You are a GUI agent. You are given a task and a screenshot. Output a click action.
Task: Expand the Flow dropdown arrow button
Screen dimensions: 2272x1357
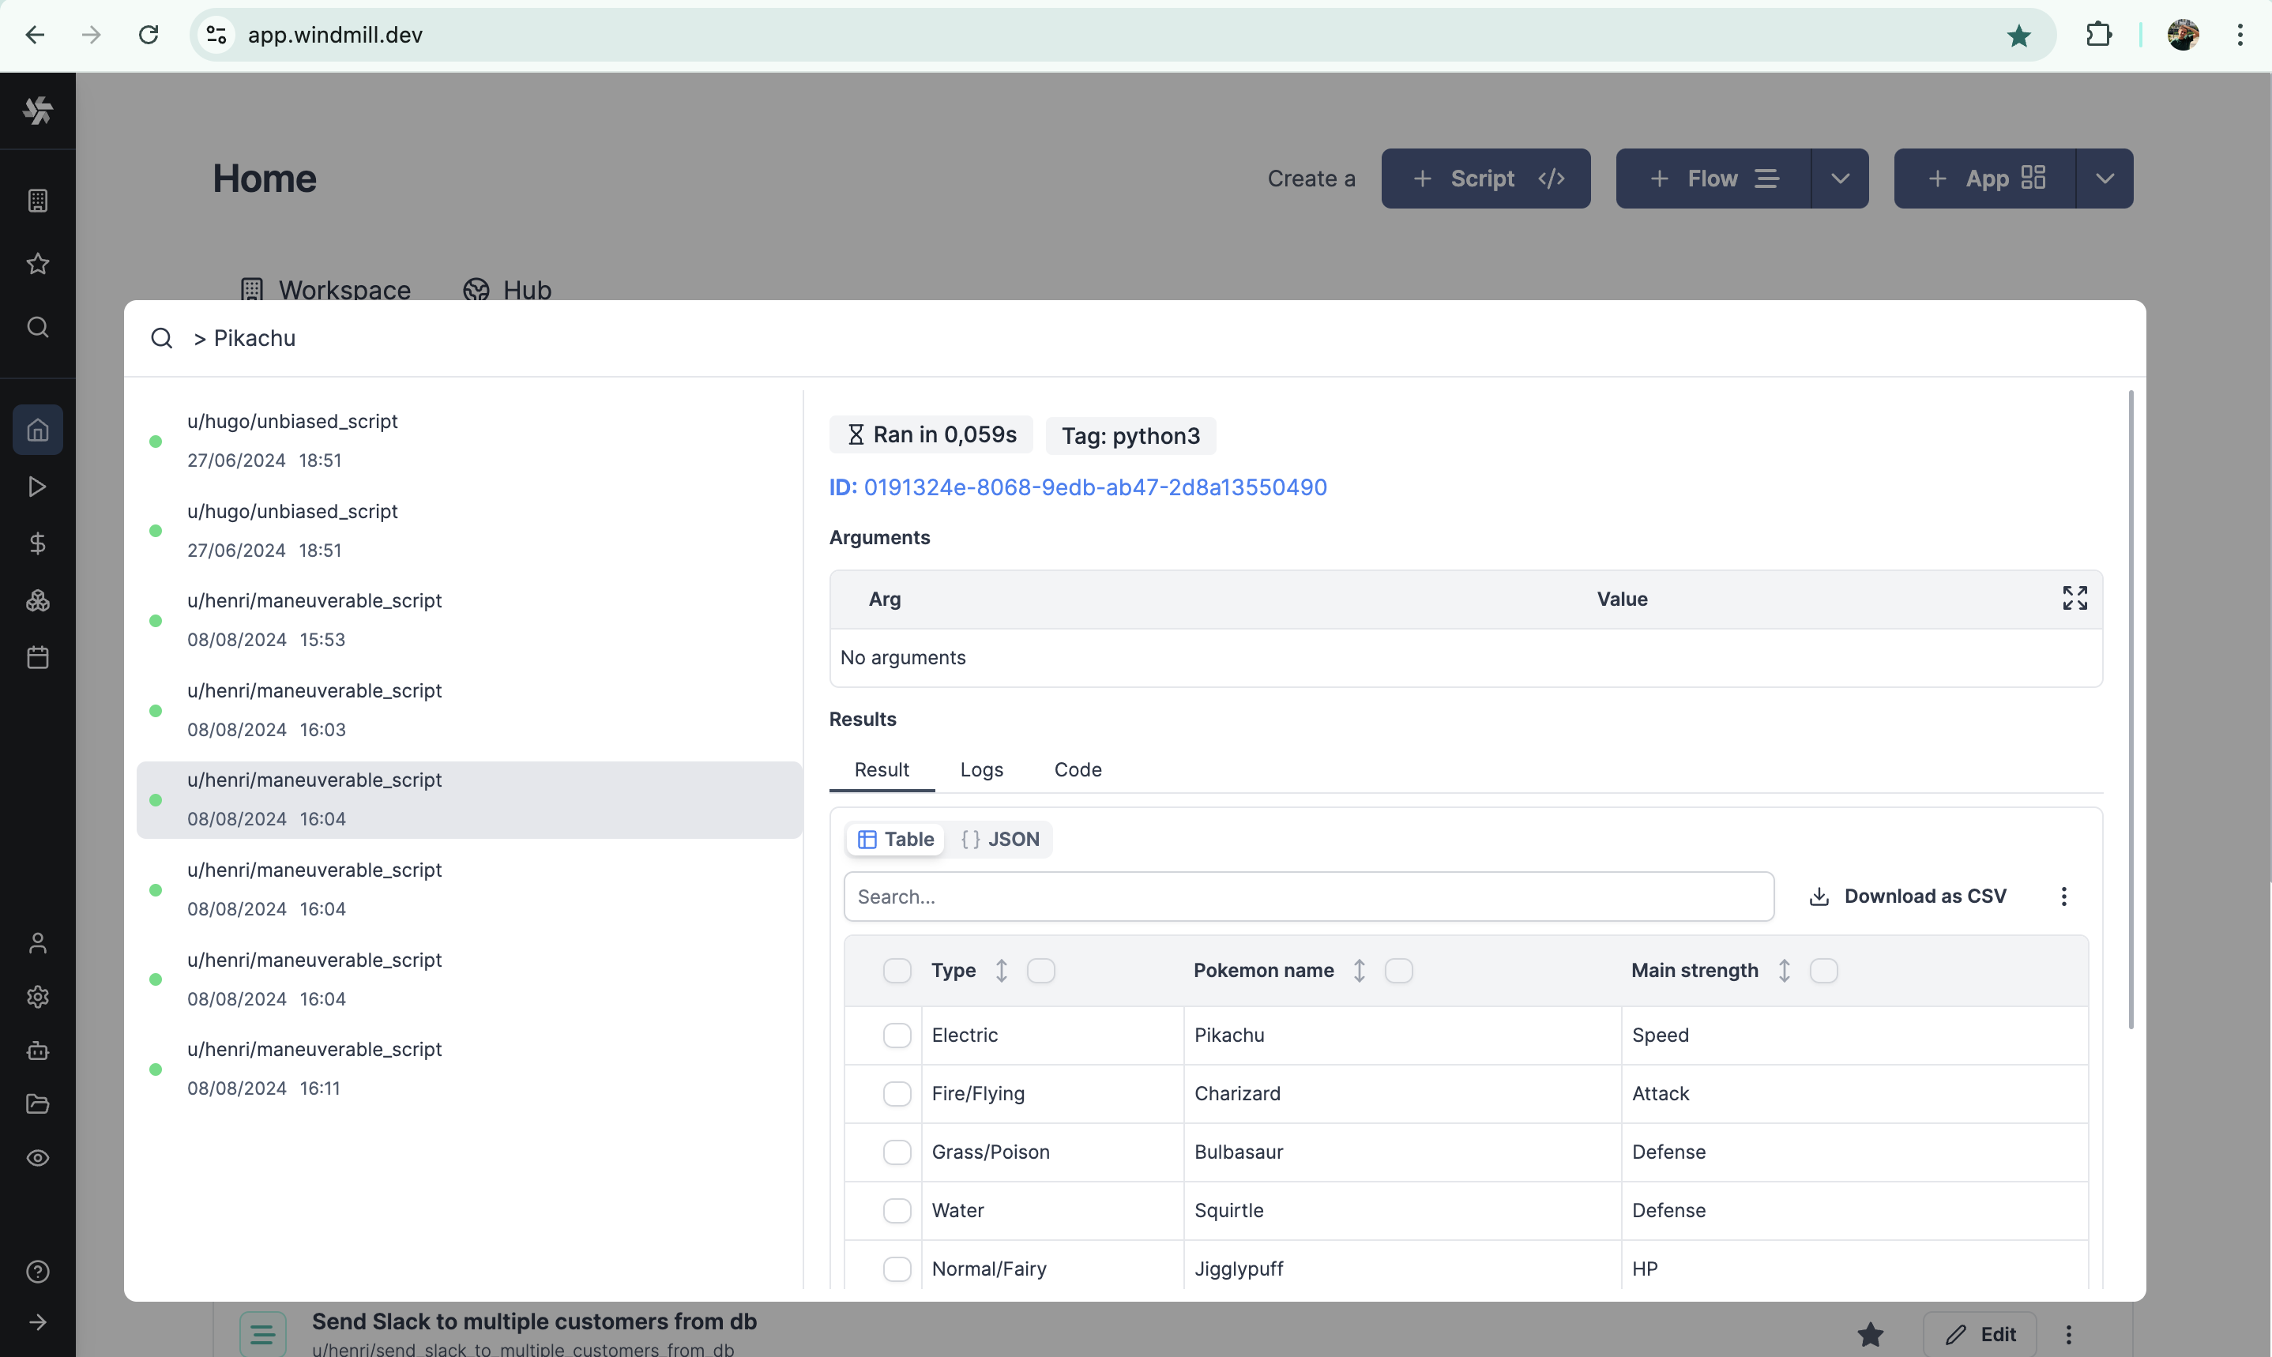[1841, 178]
